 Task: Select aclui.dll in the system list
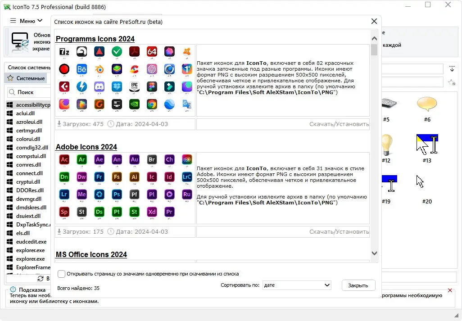tap(25, 113)
